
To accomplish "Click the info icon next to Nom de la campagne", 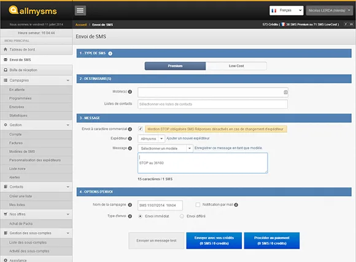I will click(x=130, y=205).
